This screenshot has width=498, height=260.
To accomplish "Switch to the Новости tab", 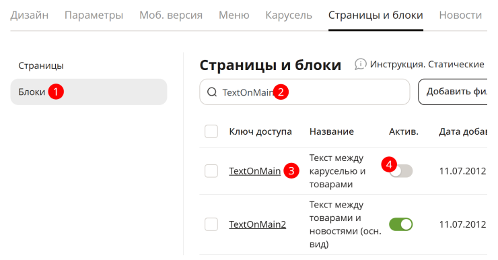I will (460, 15).
